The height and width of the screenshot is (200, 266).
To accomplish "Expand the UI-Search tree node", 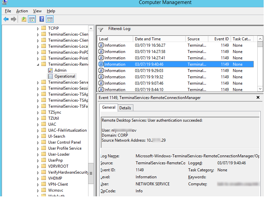I will (x=38, y=137).
